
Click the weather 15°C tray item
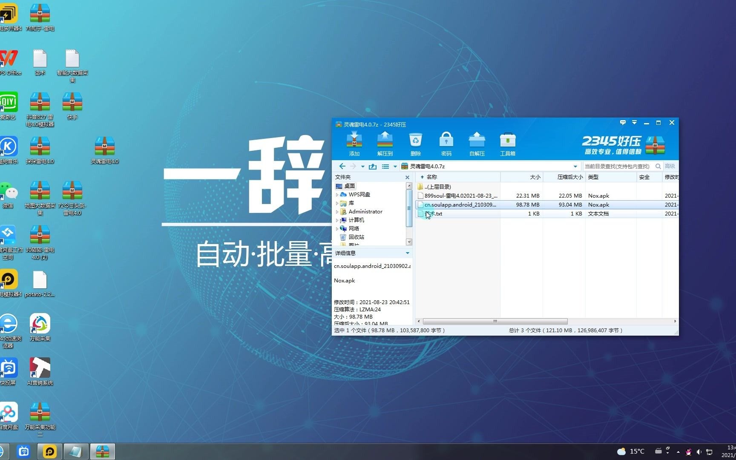coord(631,451)
